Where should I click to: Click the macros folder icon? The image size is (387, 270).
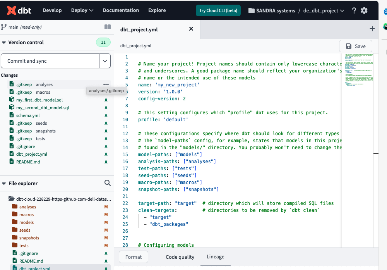[x=15, y=214]
